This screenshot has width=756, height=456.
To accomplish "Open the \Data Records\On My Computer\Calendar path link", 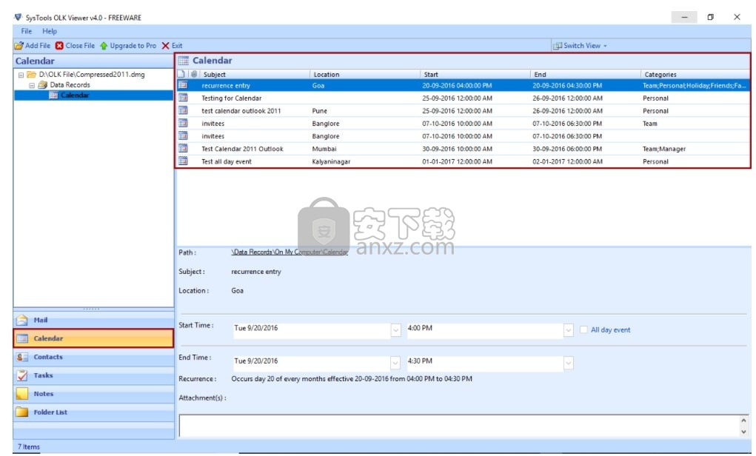I will tap(290, 252).
